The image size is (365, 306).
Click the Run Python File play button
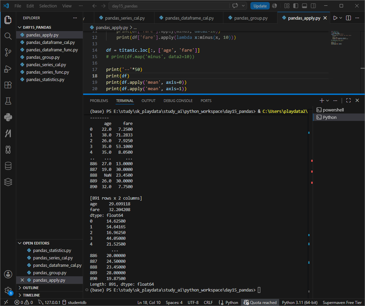click(335, 18)
